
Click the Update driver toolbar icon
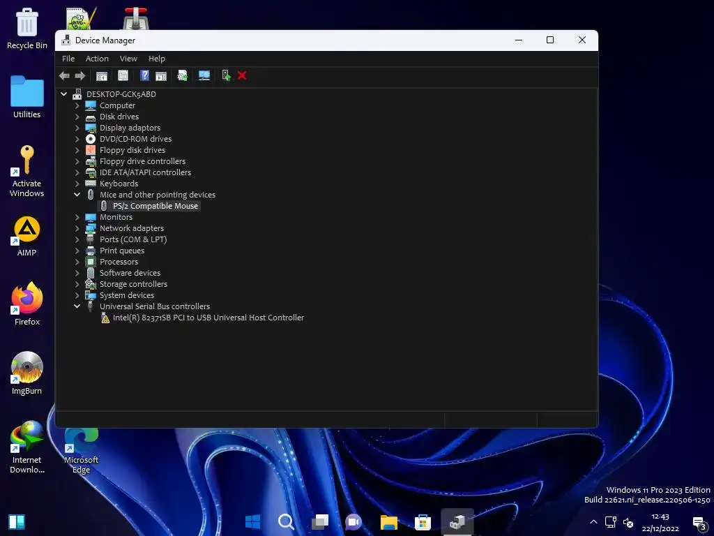click(182, 75)
